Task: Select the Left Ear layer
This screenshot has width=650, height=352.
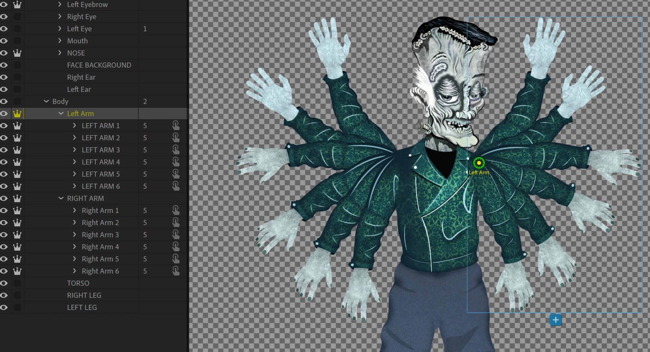Action: [79, 89]
